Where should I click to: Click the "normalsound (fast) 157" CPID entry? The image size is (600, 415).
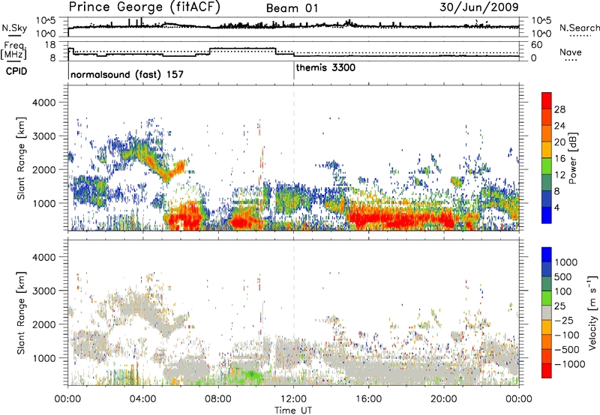pyautogui.click(x=127, y=74)
